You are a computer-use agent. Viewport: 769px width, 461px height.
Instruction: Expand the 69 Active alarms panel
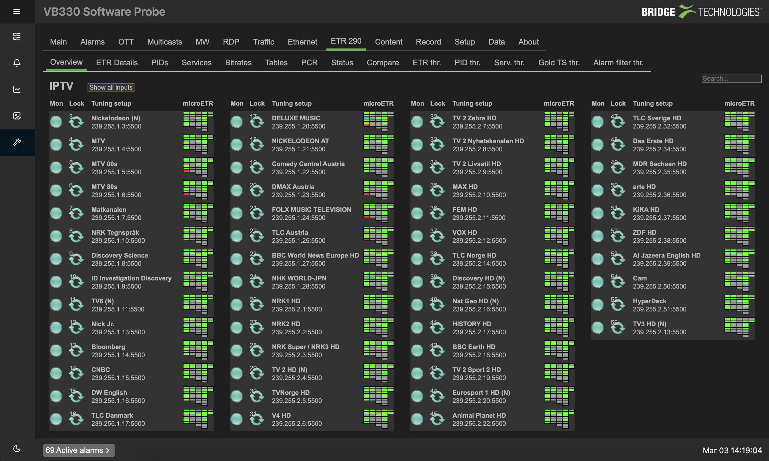coord(79,450)
